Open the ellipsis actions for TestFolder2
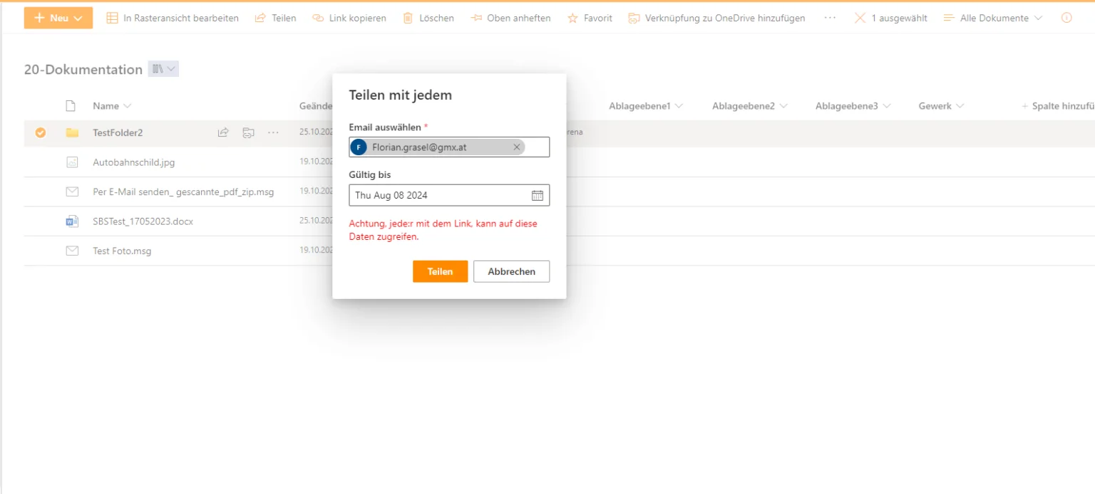The width and height of the screenshot is (1095, 494). pyautogui.click(x=272, y=132)
